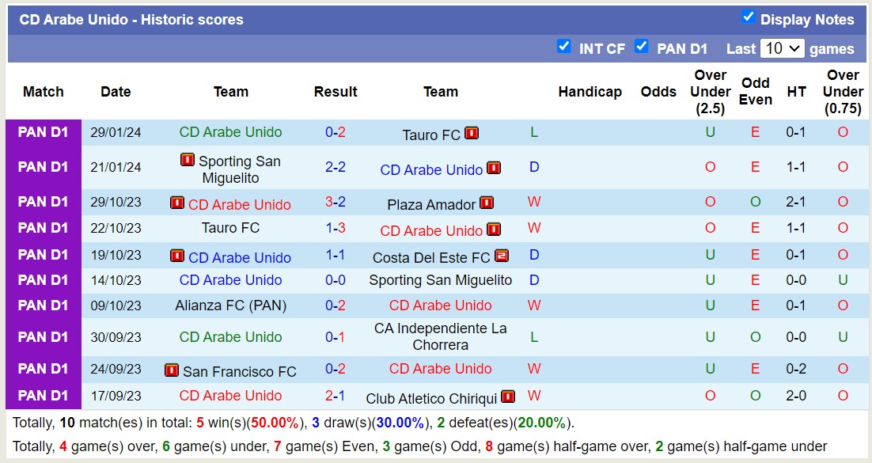
Task: Click red card icon next to Costa Del Este FC
Action: tap(502, 256)
